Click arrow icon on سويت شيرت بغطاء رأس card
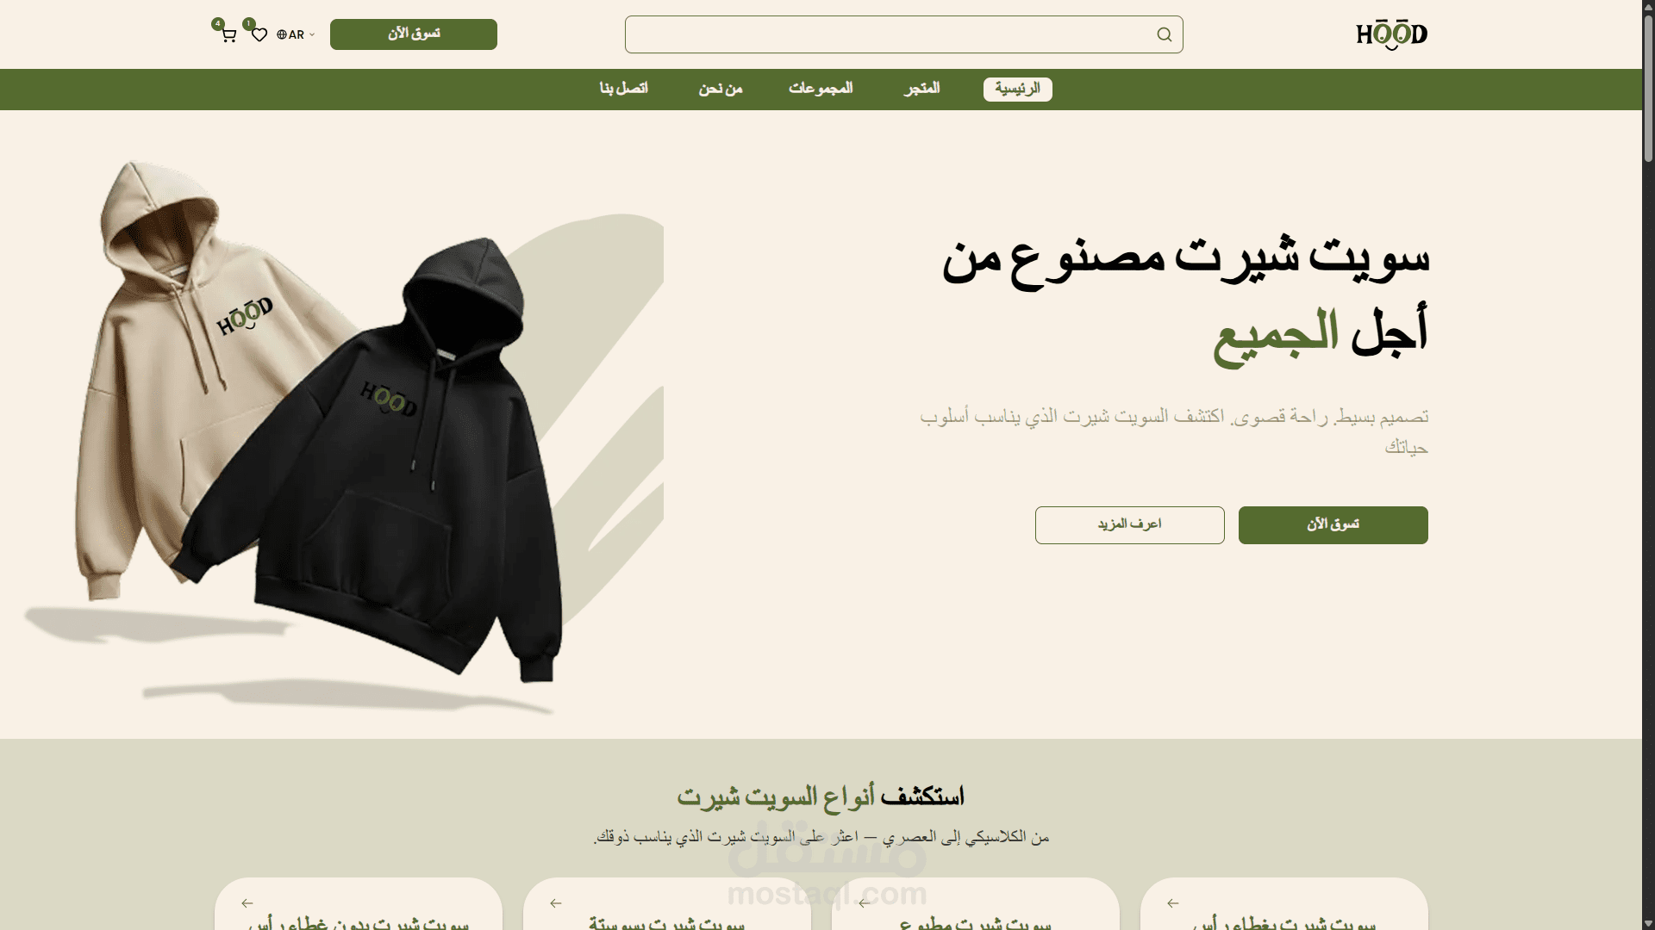Image resolution: width=1655 pixels, height=930 pixels. coord(1173,903)
